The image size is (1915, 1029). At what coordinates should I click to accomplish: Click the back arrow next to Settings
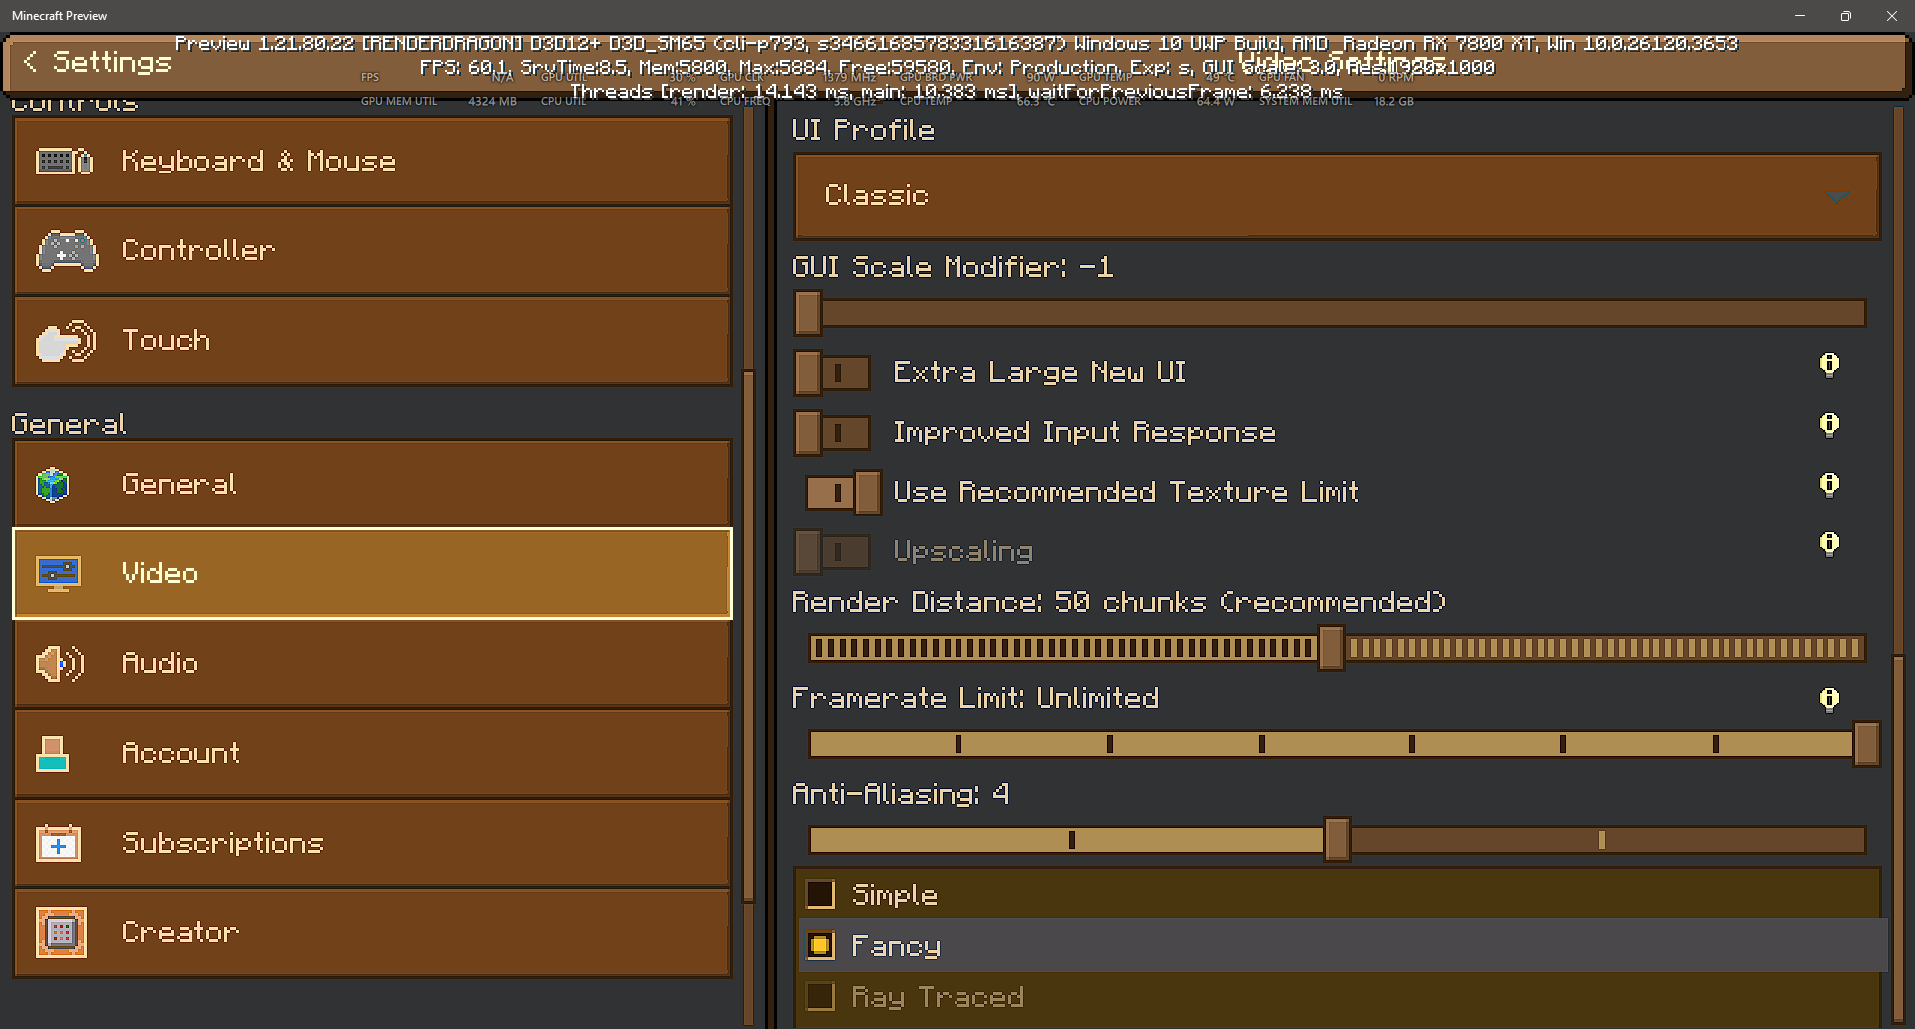pyautogui.click(x=31, y=62)
